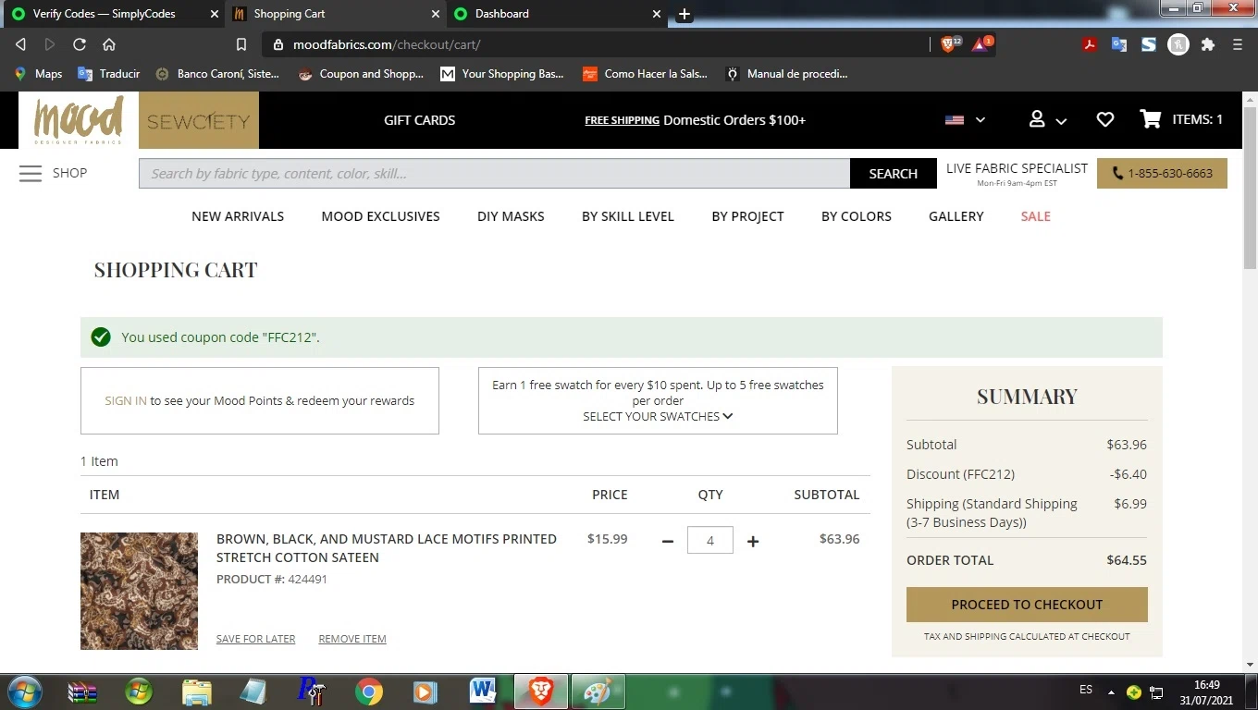Open the SimplyCodes extension icon
The image size is (1258, 710).
[x=1149, y=44]
